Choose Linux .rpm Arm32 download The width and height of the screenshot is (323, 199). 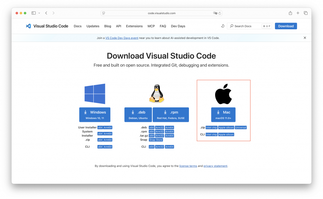(159, 132)
